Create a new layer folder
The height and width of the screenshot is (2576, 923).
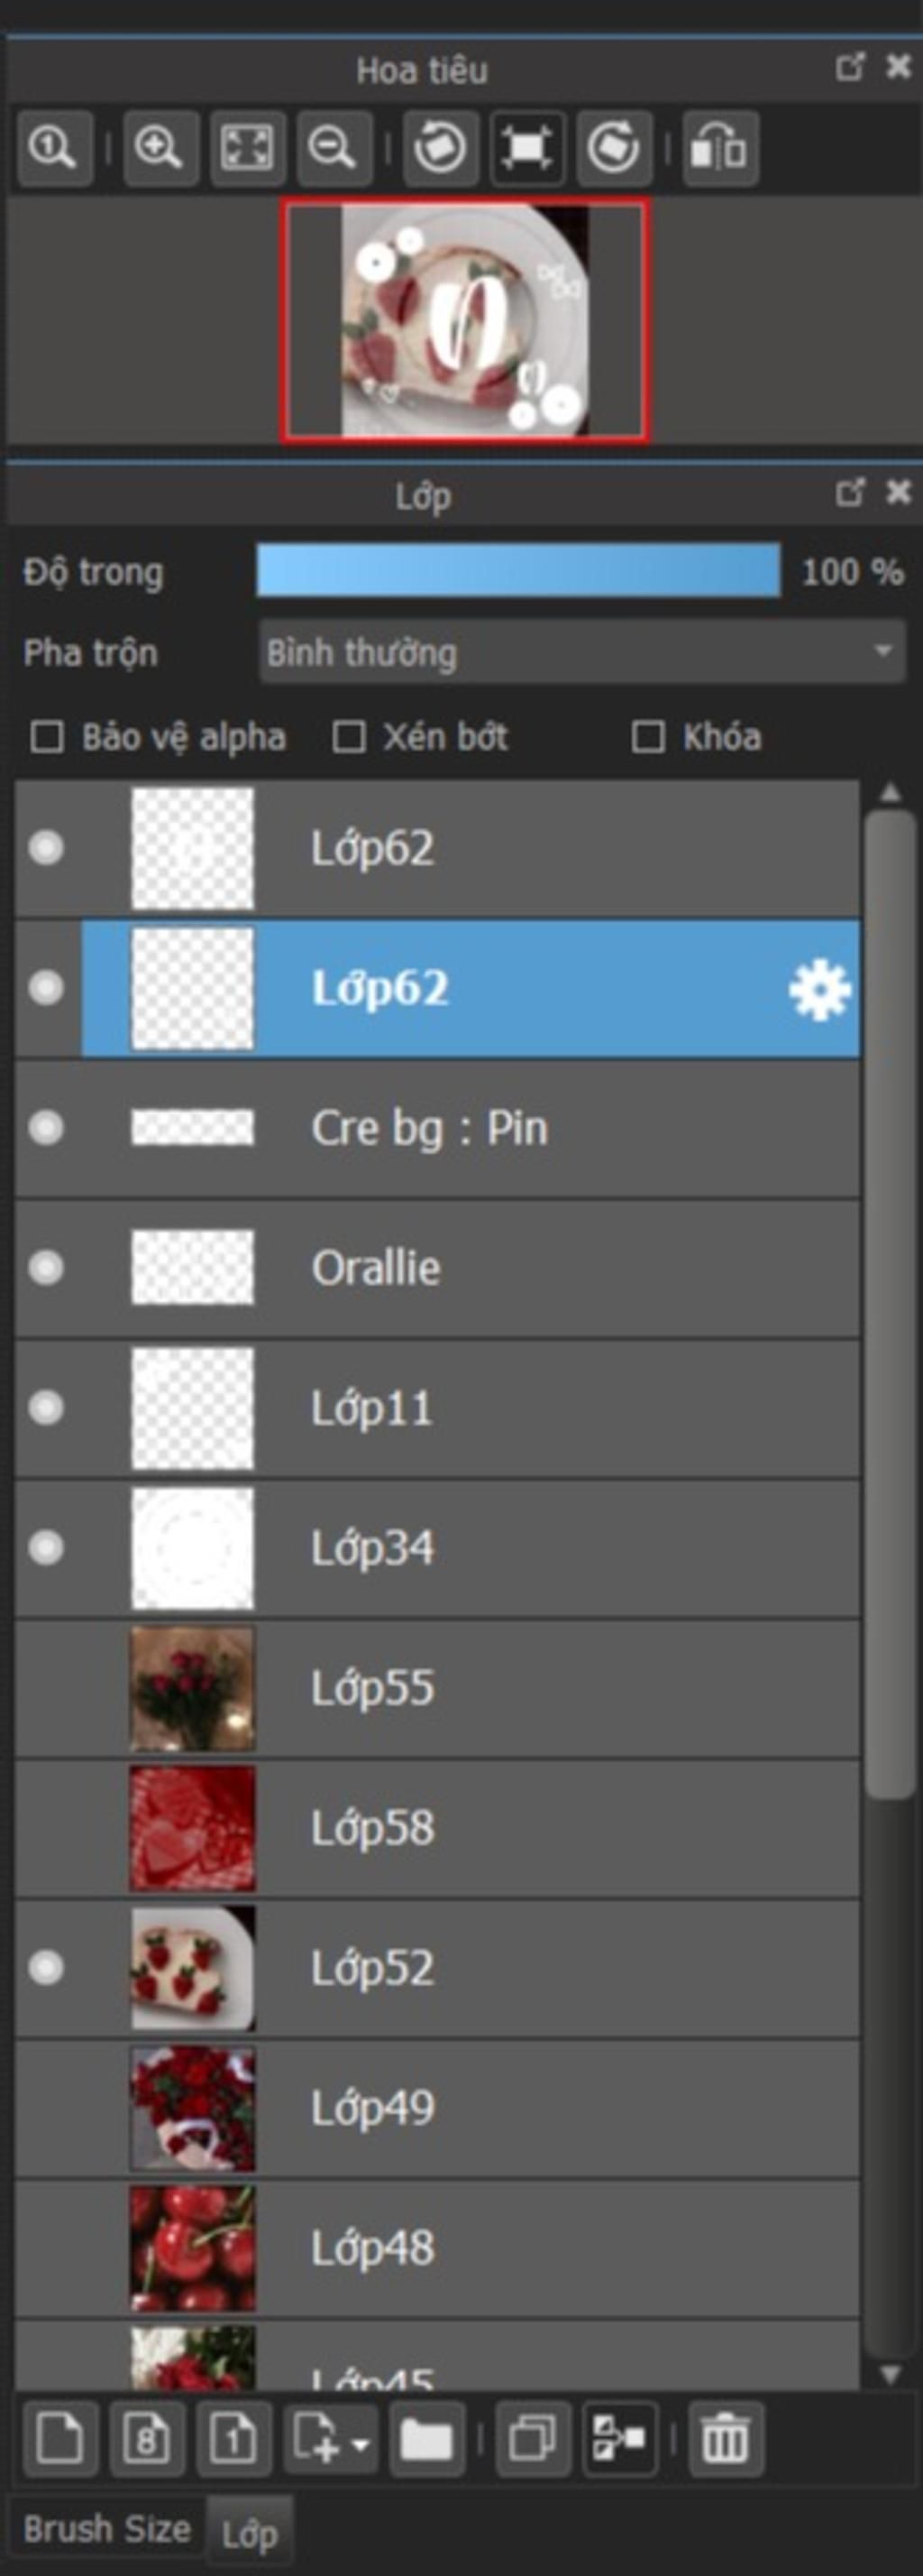[x=426, y=2439]
